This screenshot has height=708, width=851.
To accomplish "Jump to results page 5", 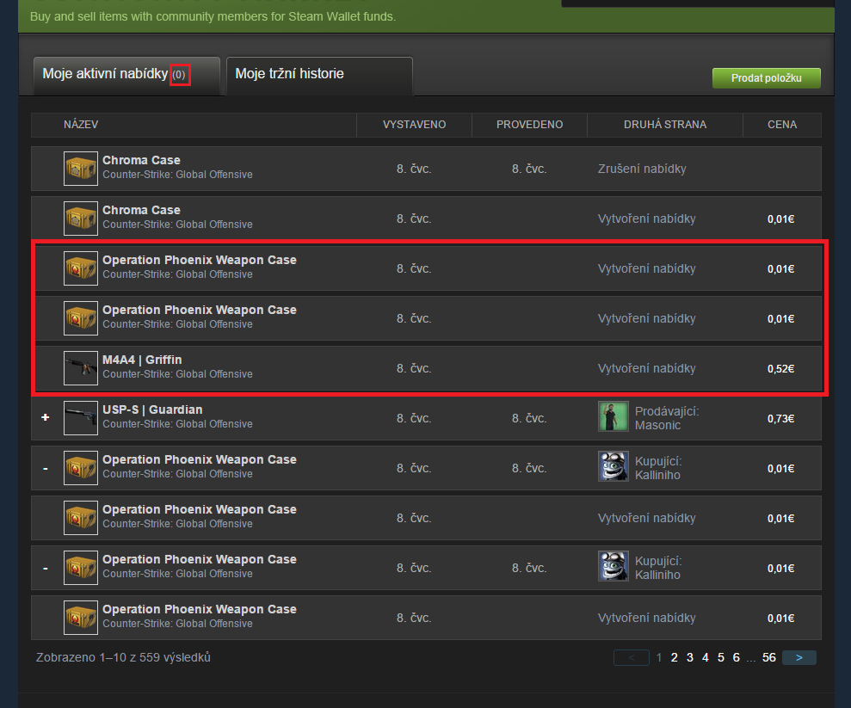I will pos(721,657).
